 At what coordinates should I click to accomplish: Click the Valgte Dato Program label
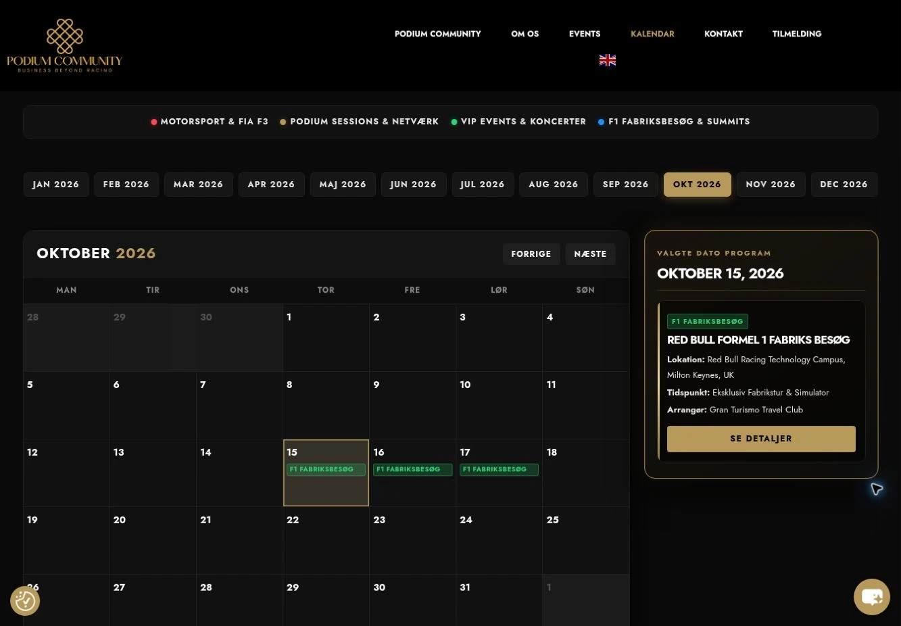click(714, 253)
